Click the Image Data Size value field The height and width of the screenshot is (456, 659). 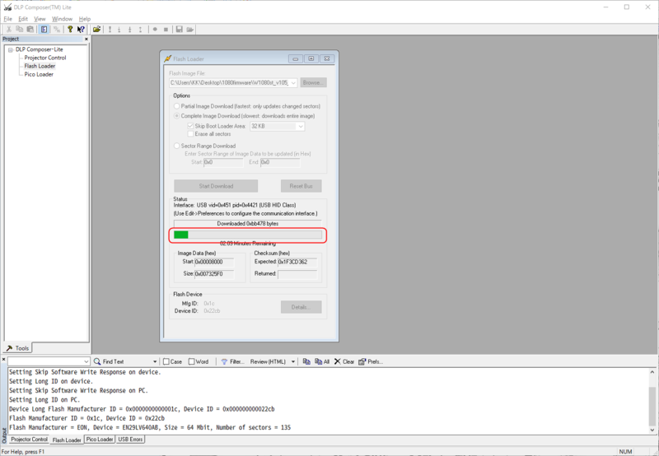click(x=214, y=274)
